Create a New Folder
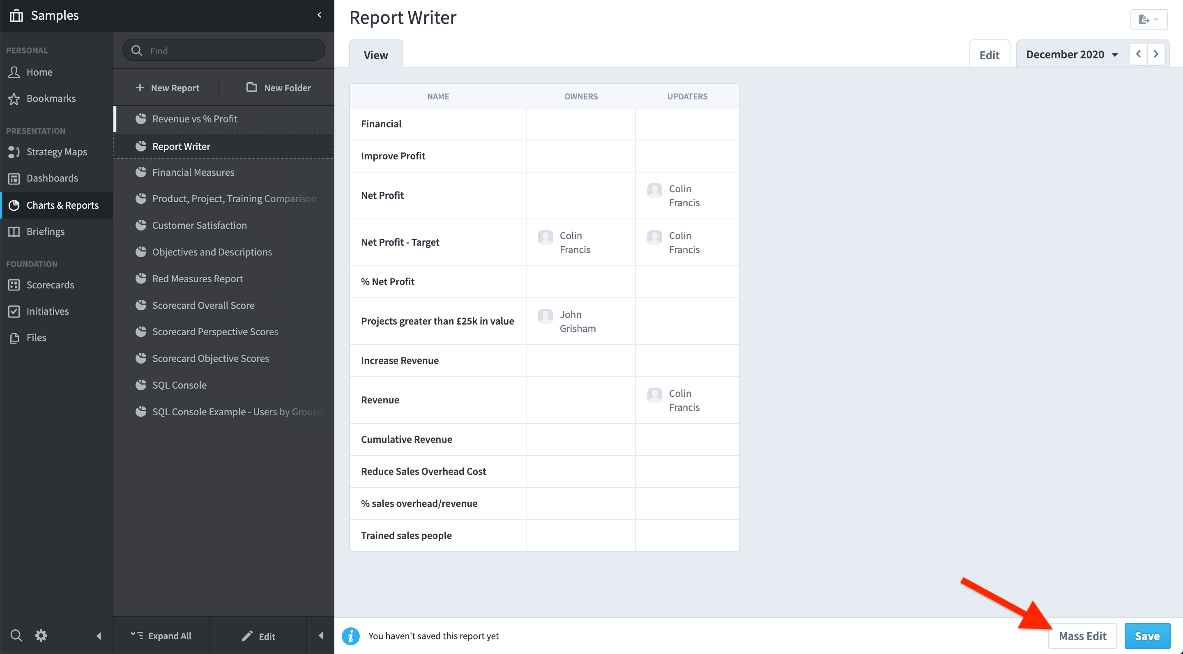Screen dimensions: 1183x654 point(279,88)
